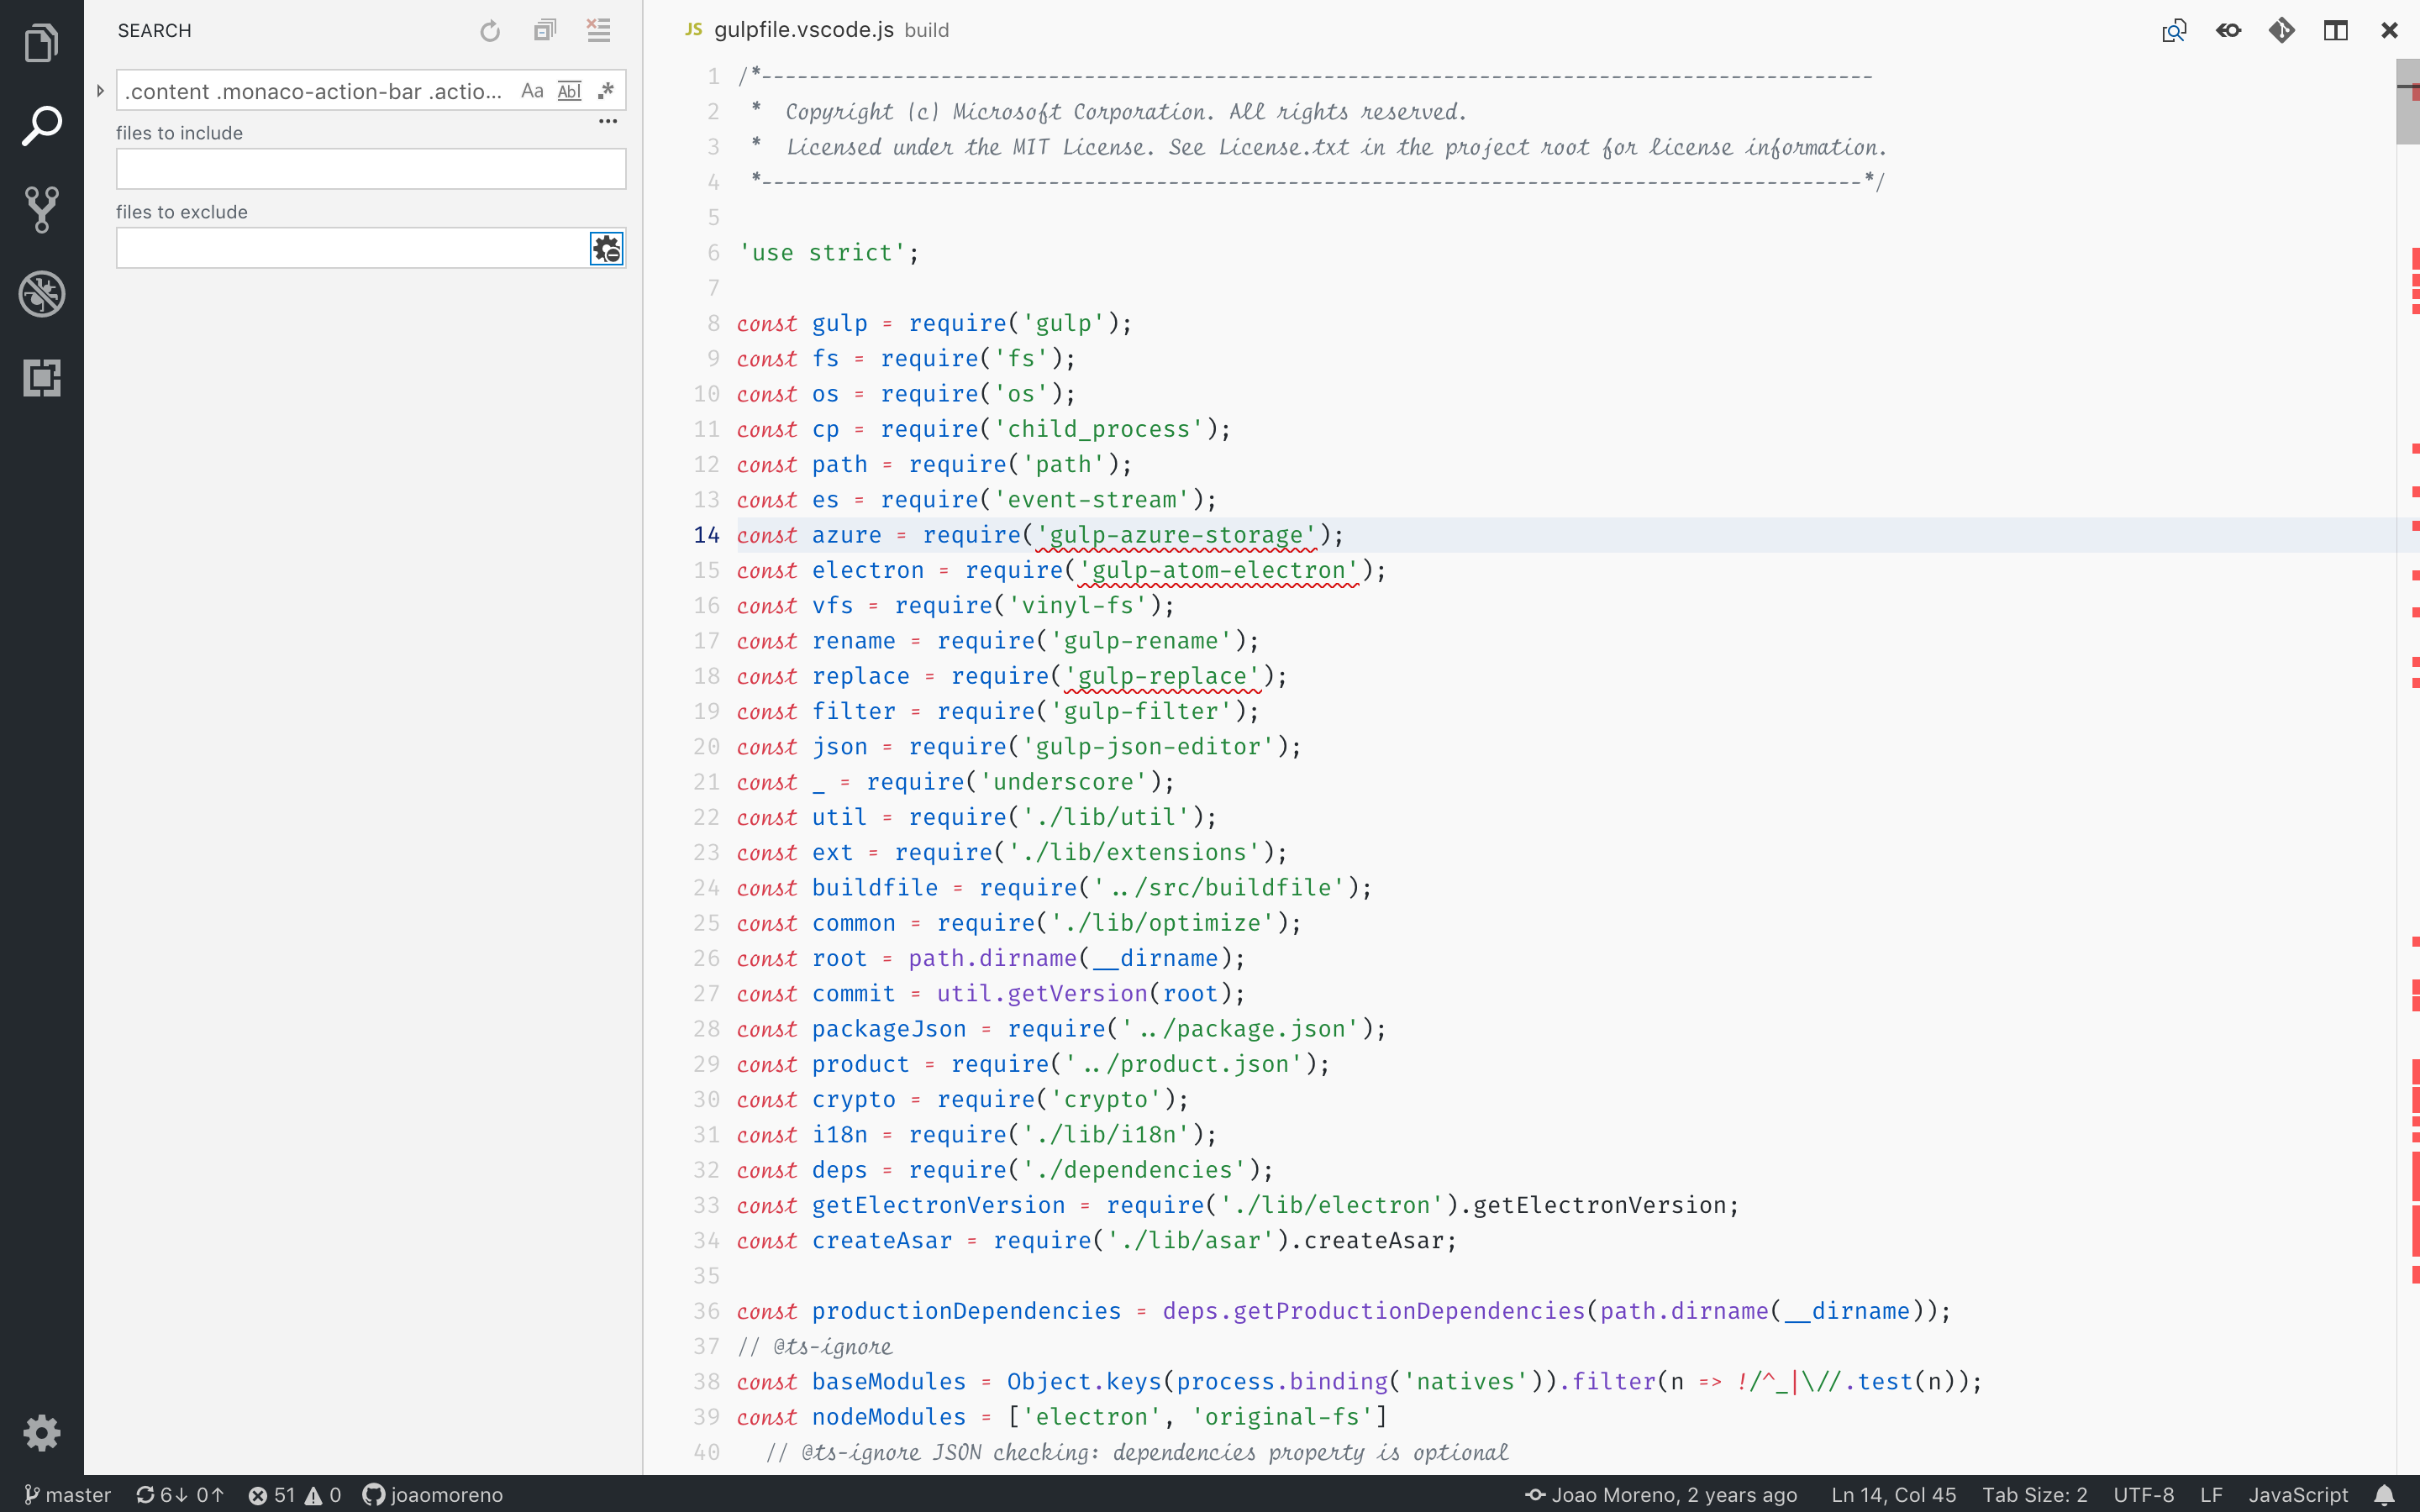The height and width of the screenshot is (1512, 2420).
Task: Change indentation via Tab Size: 2
Action: (x=2035, y=1494)
